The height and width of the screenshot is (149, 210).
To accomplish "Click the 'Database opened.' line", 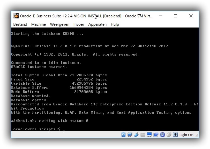I will click(29, 100).
